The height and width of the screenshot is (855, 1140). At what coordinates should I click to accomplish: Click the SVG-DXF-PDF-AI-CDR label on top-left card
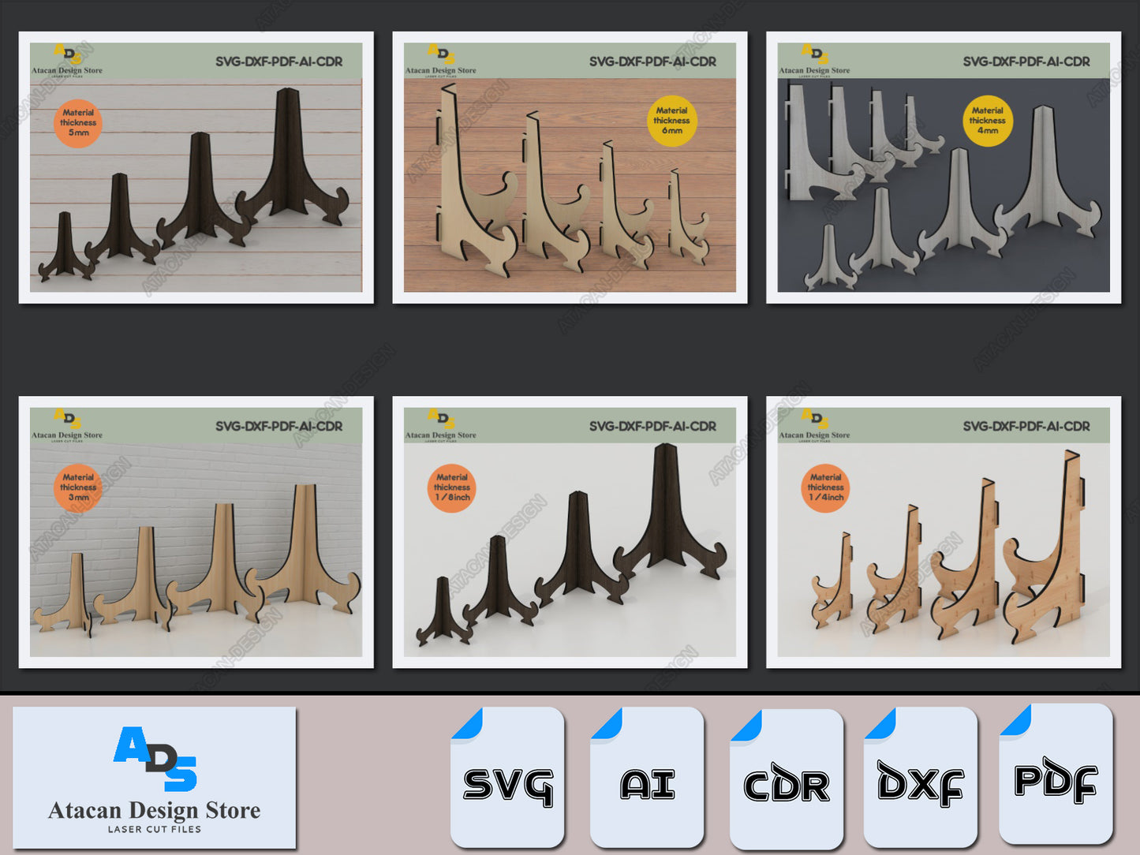pyautogui.click(x=278, y=62)
